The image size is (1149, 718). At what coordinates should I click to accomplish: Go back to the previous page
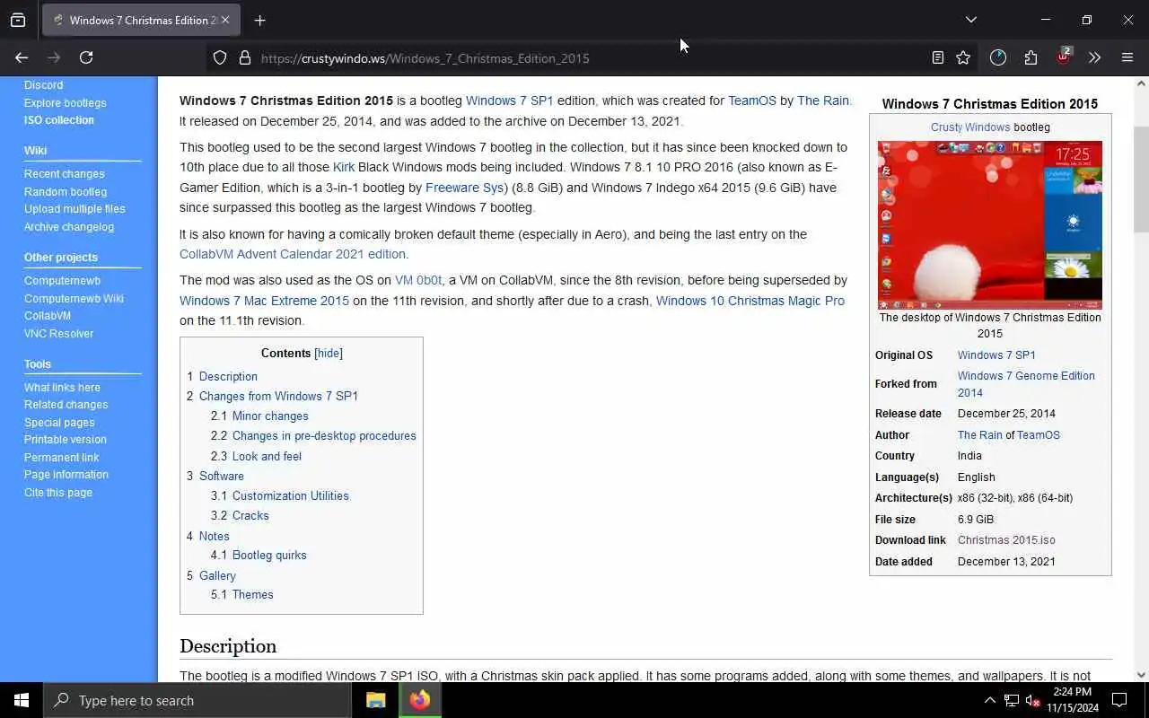pyautogui.click(x=22, y=57)
